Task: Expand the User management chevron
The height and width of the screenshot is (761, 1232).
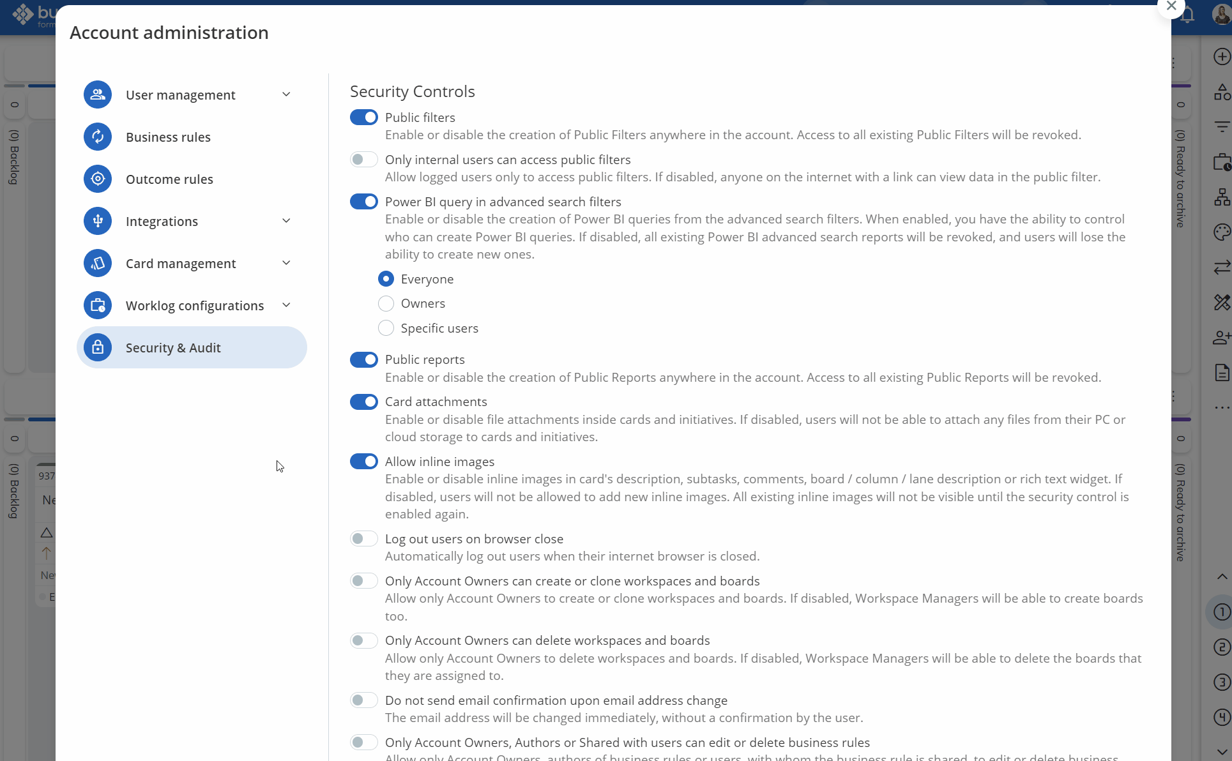Action: (286, 94)
